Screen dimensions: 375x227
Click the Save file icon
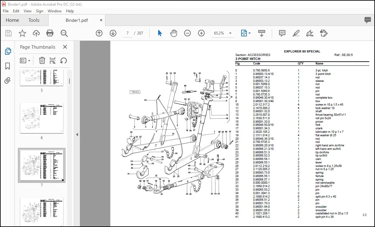coord(9,33)
